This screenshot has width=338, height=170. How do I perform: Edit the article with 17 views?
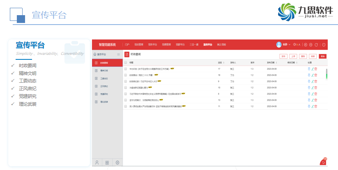coord(313,69)
